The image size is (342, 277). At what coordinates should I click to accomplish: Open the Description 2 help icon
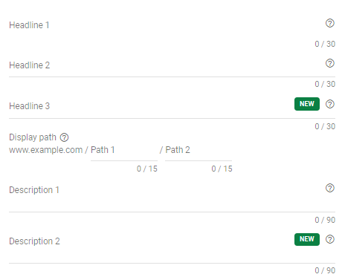point(330,239)
